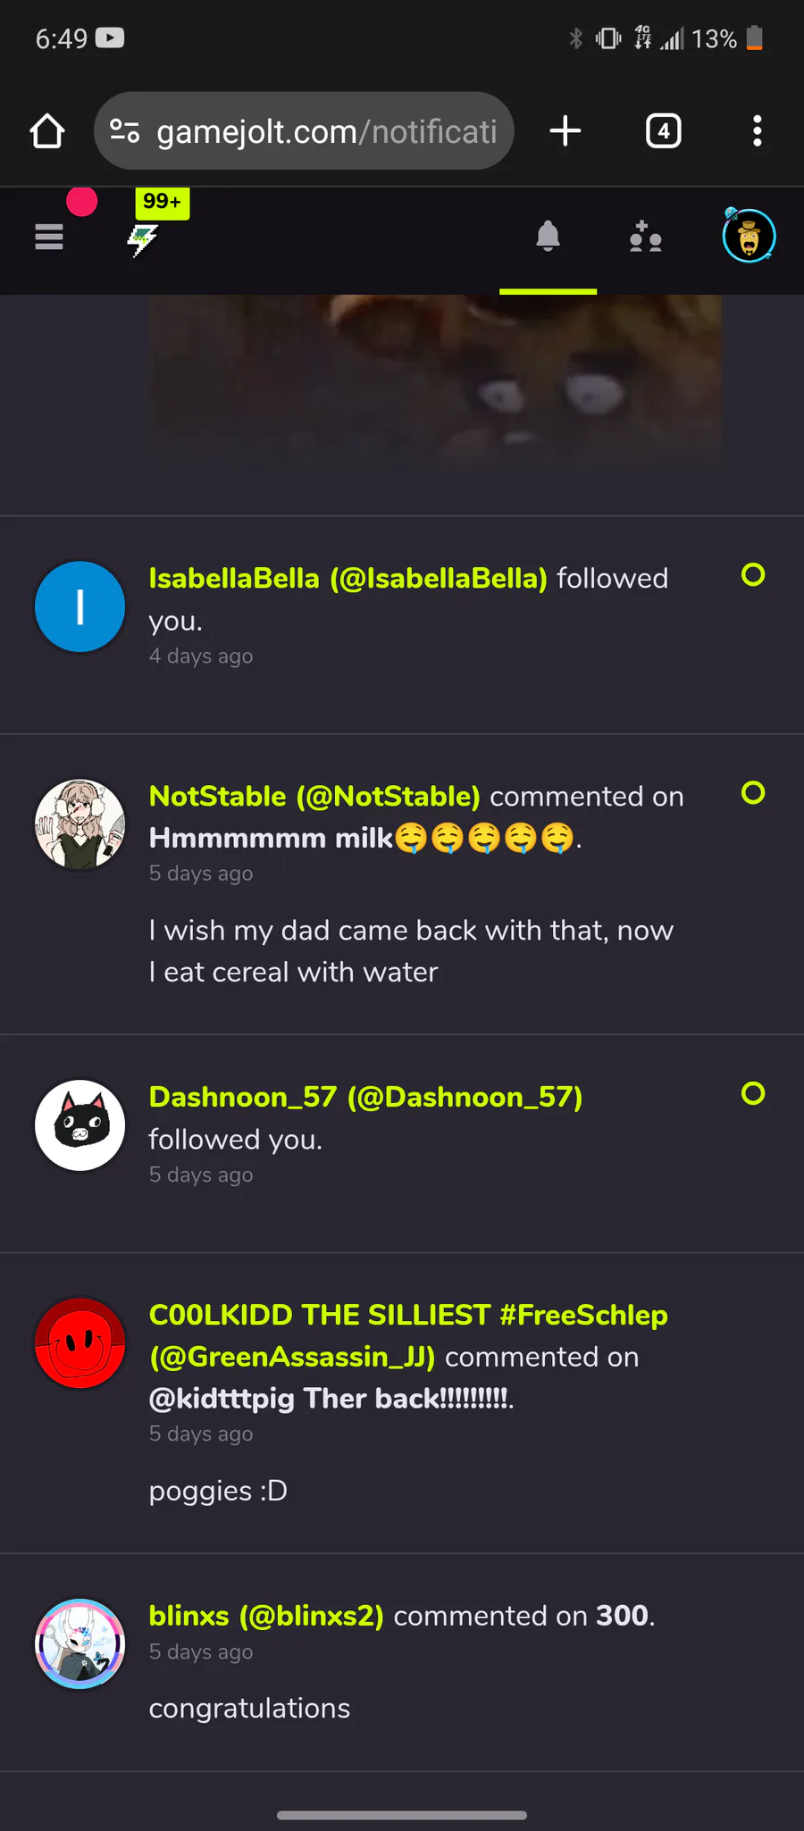The height and width of the screenshot is (1831, 804).
Task: Go to the browser home page
Action: click(47, 131)
